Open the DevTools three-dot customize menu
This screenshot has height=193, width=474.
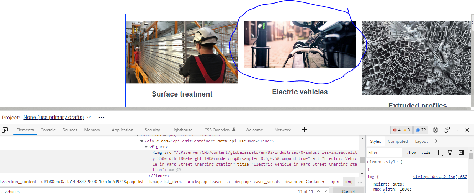coord(458,130)
